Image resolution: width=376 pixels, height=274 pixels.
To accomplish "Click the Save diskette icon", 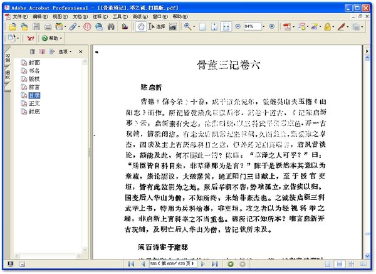I will point(36,26).
